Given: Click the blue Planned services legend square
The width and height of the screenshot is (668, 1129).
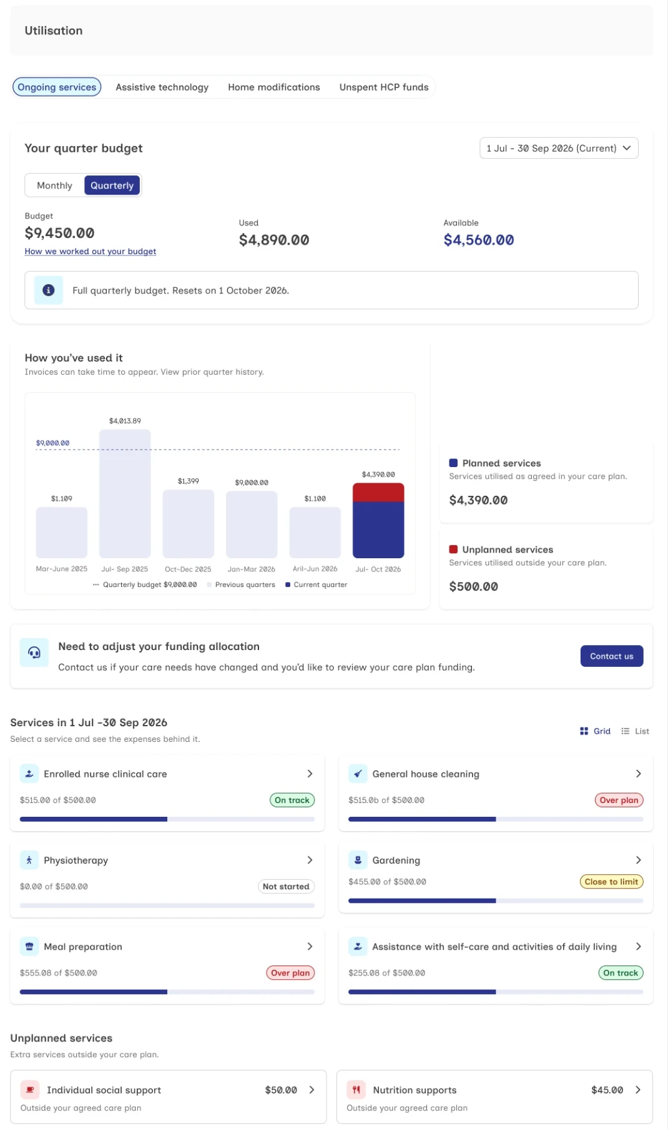Looking at the screenshot, I should [x=453, y=463].
